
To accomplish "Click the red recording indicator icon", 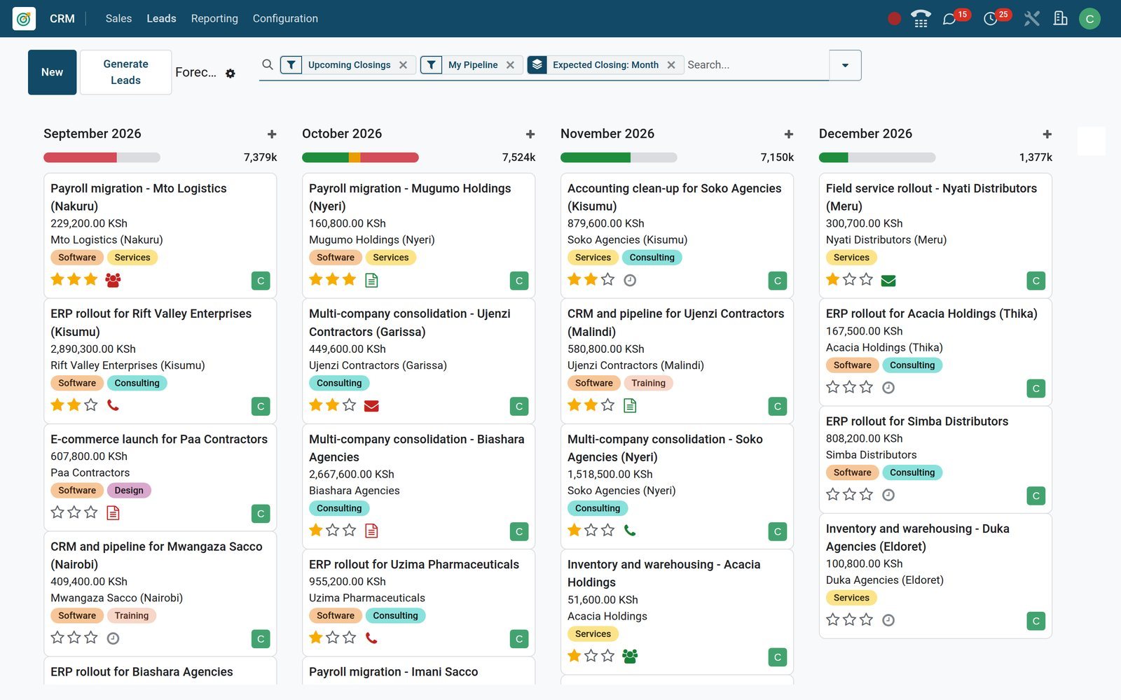I will tap(894, 19).
